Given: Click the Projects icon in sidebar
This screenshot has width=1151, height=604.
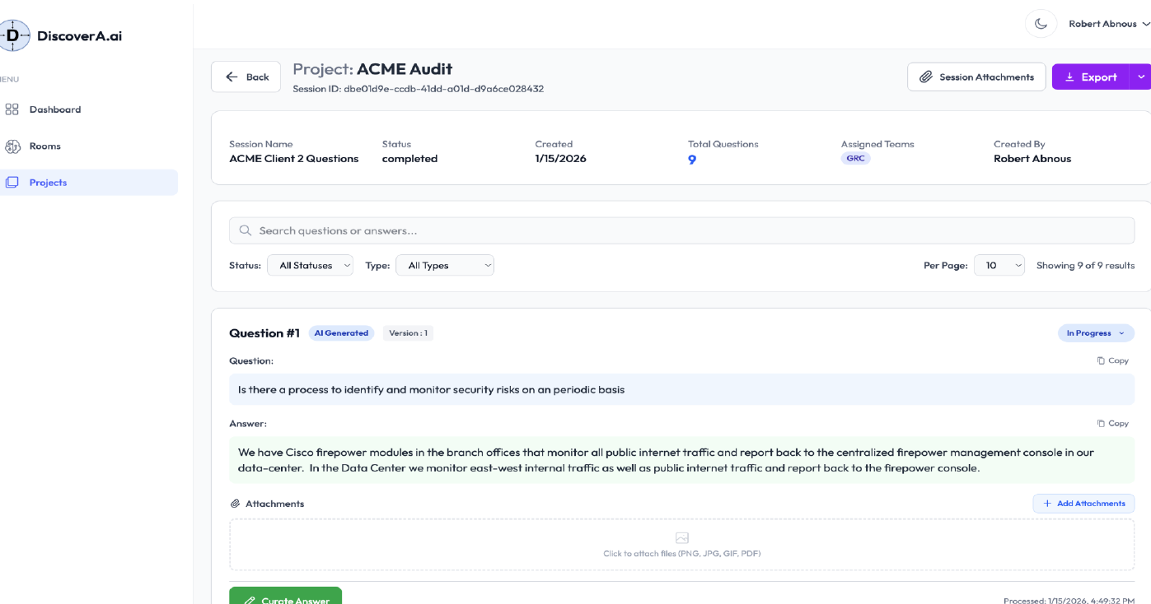Looking at the screenshot, I should click(12, 183).
